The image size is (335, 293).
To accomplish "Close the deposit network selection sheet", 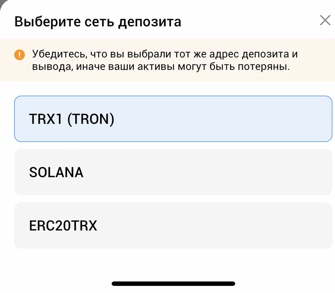I will coord(325,20).
